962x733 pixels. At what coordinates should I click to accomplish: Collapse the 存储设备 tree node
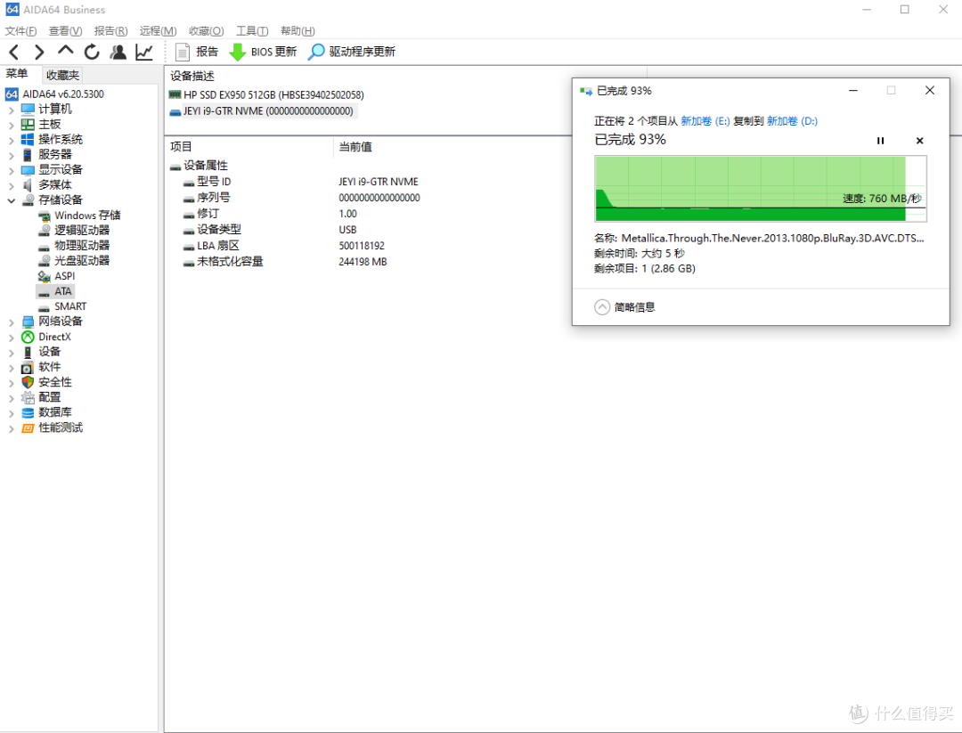click(11, 200)
